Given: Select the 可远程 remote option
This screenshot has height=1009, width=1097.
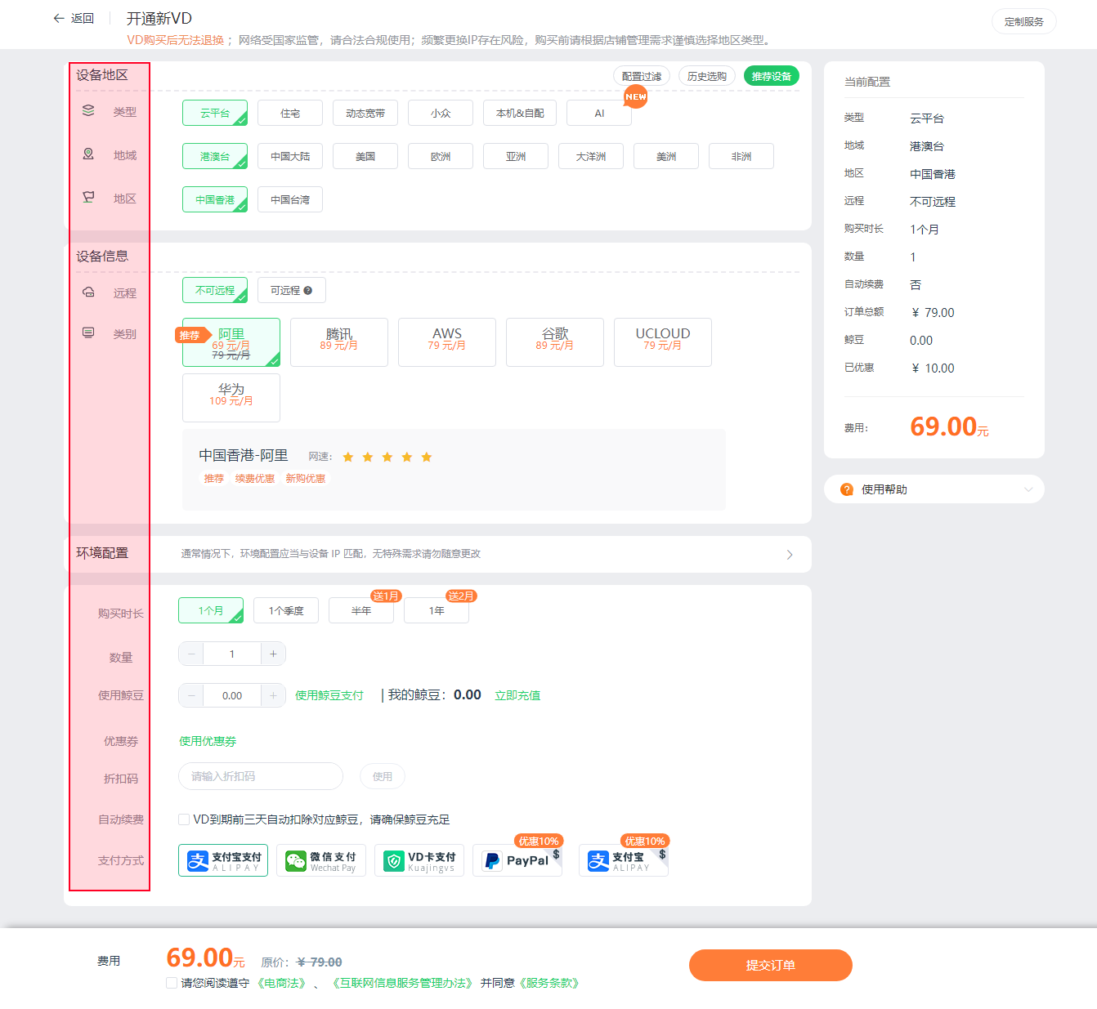Looking at the screenshot, I should 292,290.
